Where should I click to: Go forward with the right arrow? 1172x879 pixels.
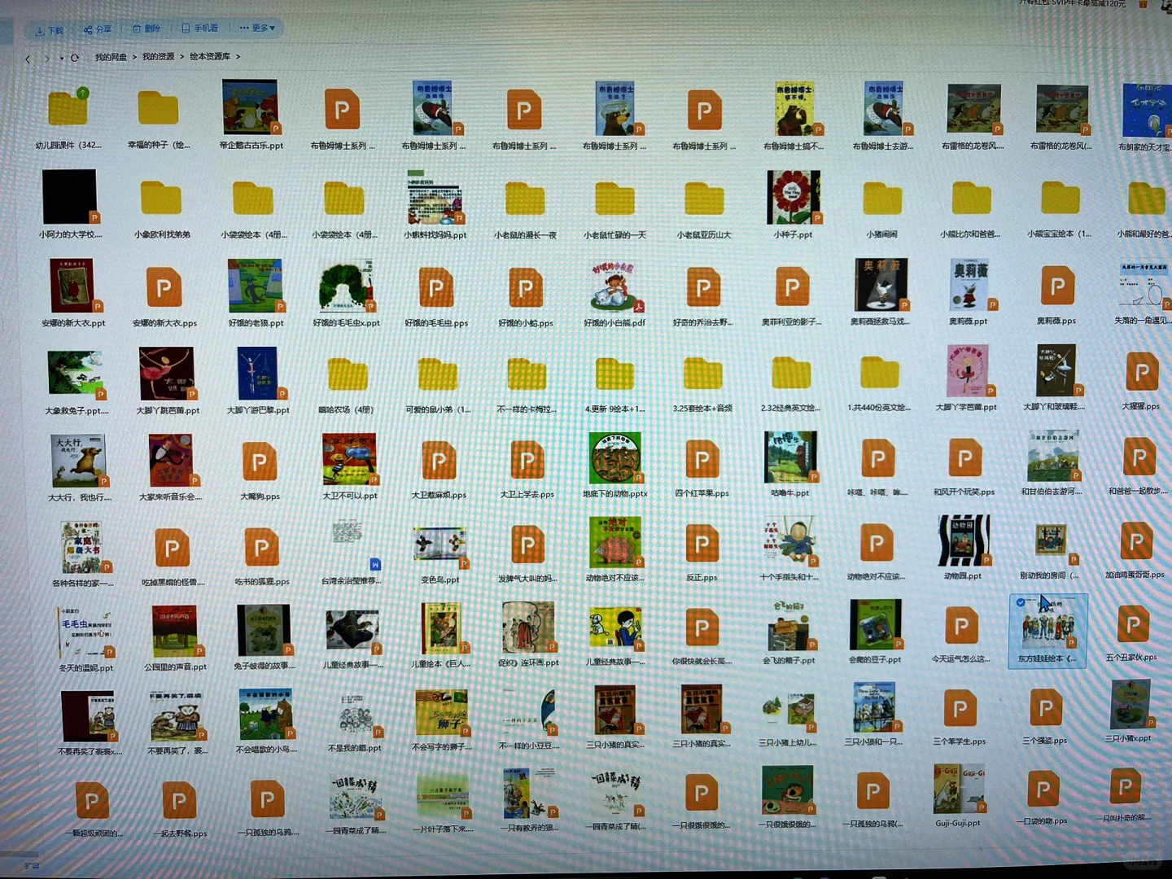[47, 59]
